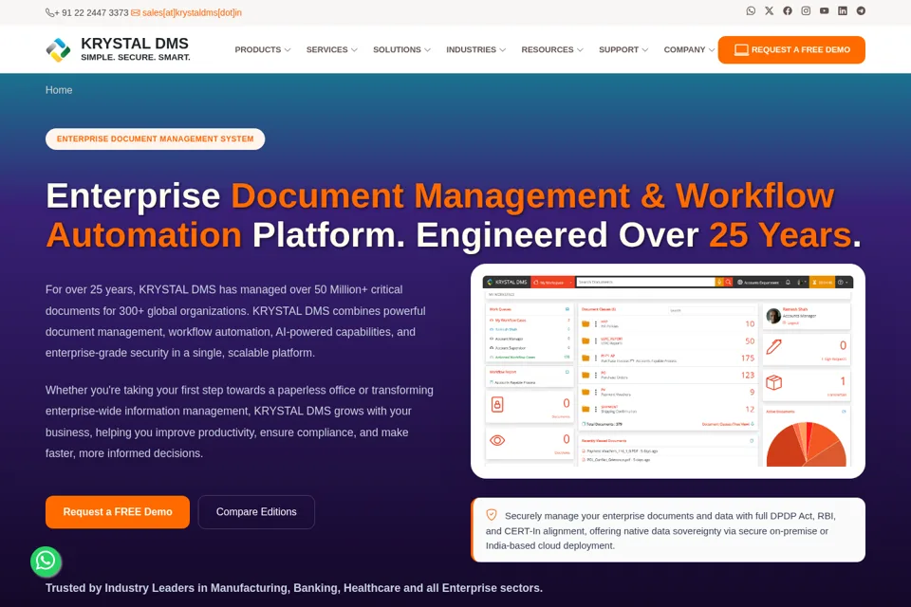911x607 pixels.
Task: Open the YouTube social icon
Action: 824,10
